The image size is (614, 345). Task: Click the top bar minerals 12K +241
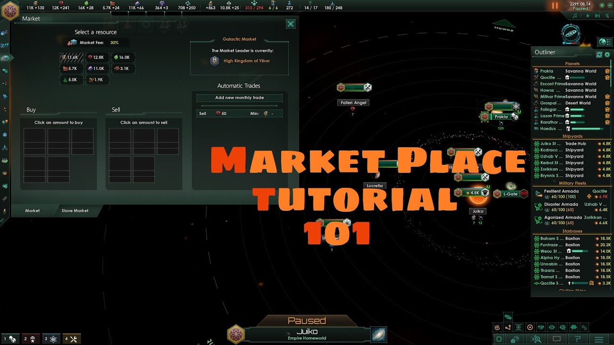pos(61,6)
